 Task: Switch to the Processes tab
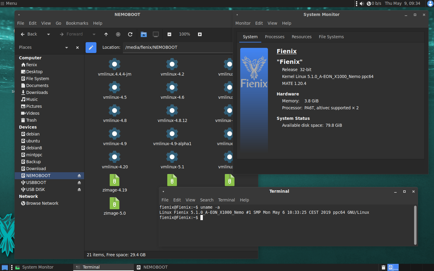(275, 37)
